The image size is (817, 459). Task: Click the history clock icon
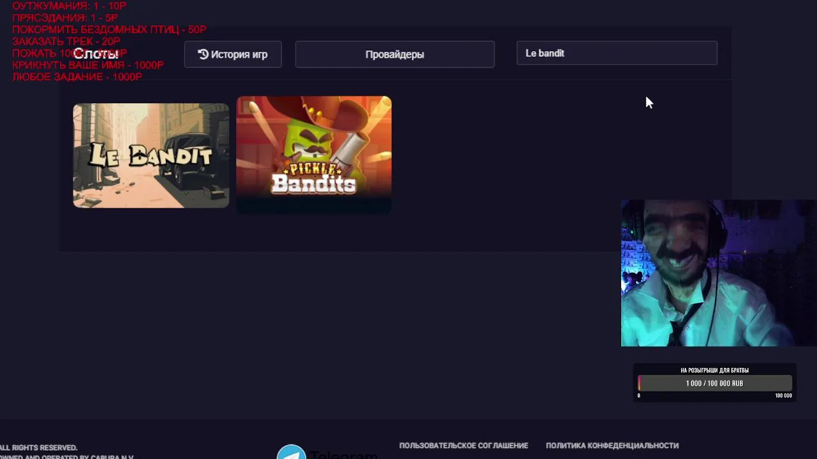(203, 54)
